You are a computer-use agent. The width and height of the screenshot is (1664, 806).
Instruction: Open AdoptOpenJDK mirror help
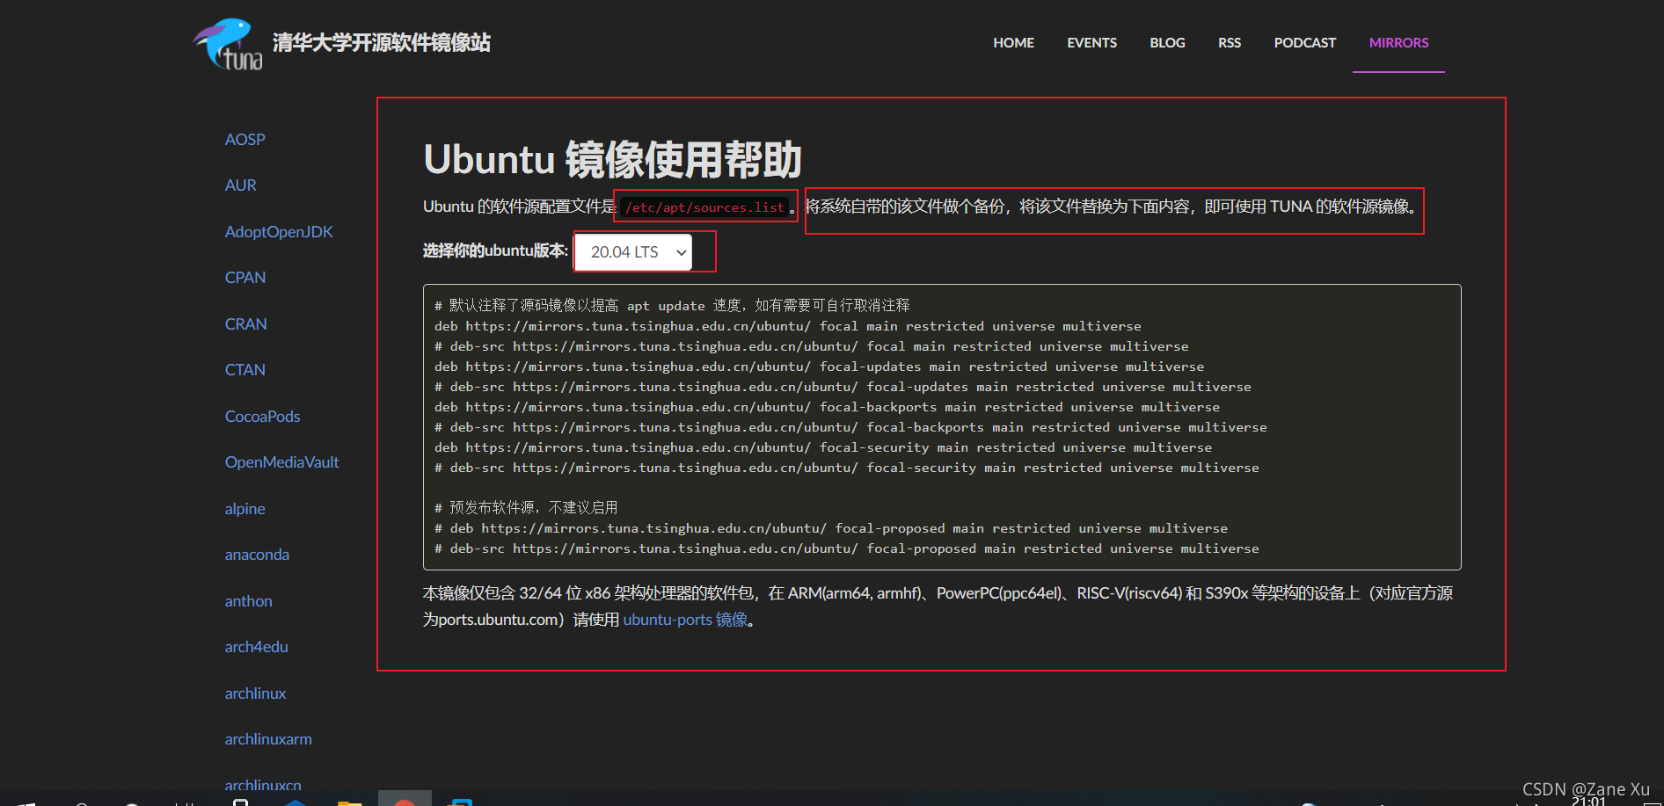[x=279, y=232]
